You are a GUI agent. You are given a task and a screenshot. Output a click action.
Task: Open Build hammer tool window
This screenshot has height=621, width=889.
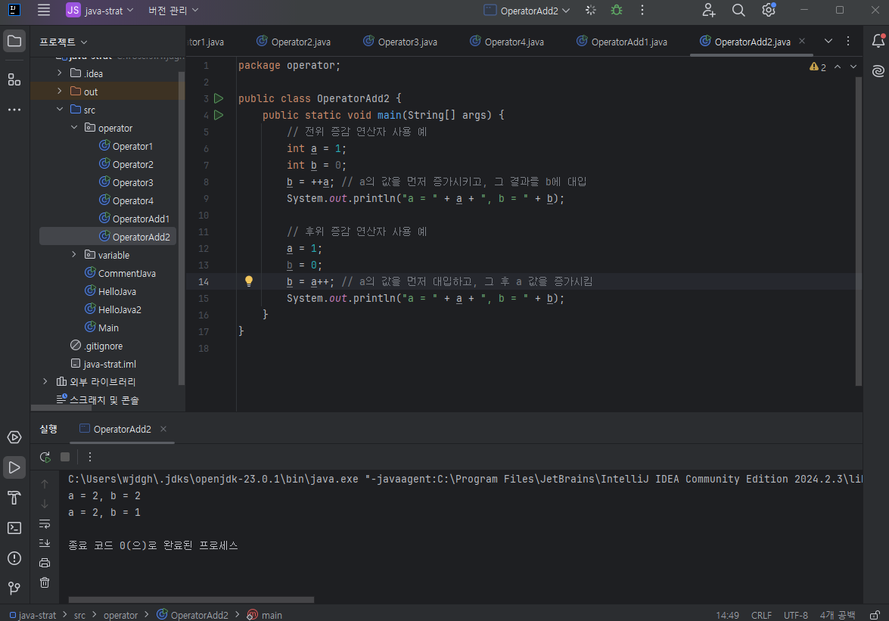pyautogui.click(x=14, y=498)
